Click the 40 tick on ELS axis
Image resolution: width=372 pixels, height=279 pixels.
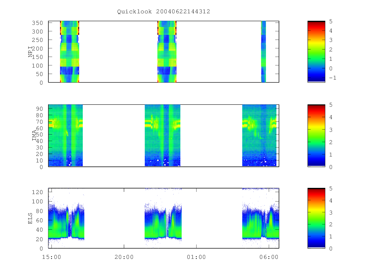click(x=40, y=229)
